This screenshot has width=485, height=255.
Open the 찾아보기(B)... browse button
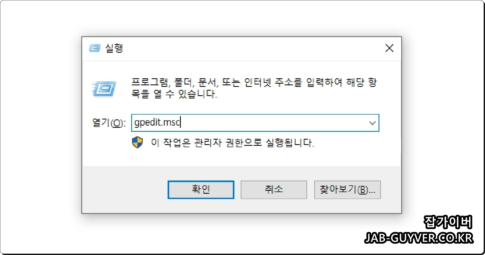pyautogui.click(x=347, y=190)
